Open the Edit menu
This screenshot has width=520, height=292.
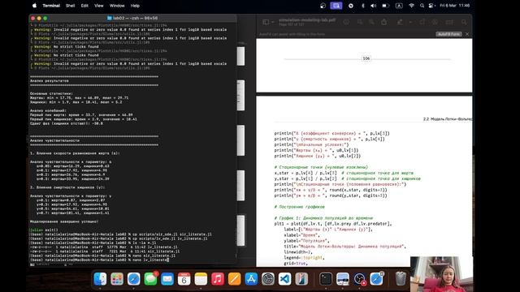84,6
